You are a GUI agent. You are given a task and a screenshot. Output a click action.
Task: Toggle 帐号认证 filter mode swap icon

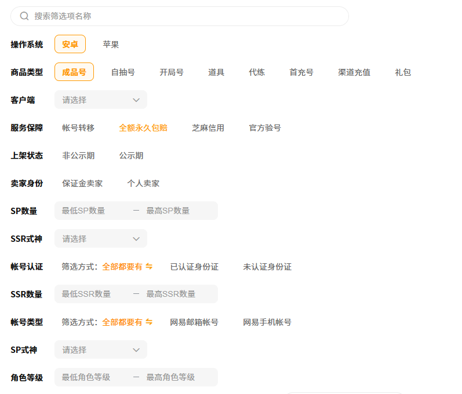(x=149, y=267)
